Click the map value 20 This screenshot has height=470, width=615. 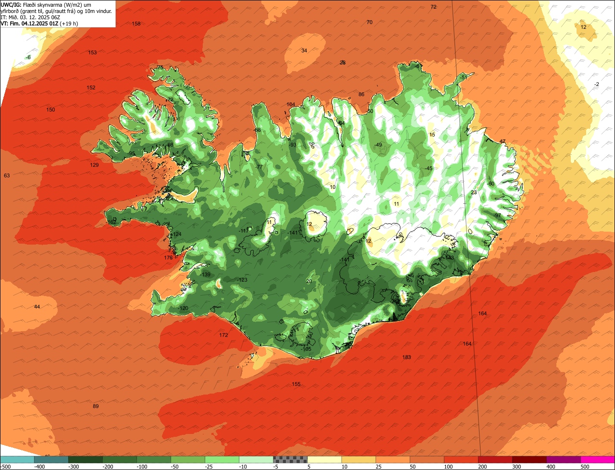309,281
